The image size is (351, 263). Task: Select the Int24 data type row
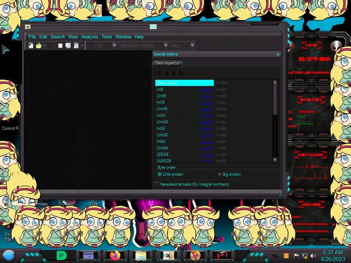[214, 115]
